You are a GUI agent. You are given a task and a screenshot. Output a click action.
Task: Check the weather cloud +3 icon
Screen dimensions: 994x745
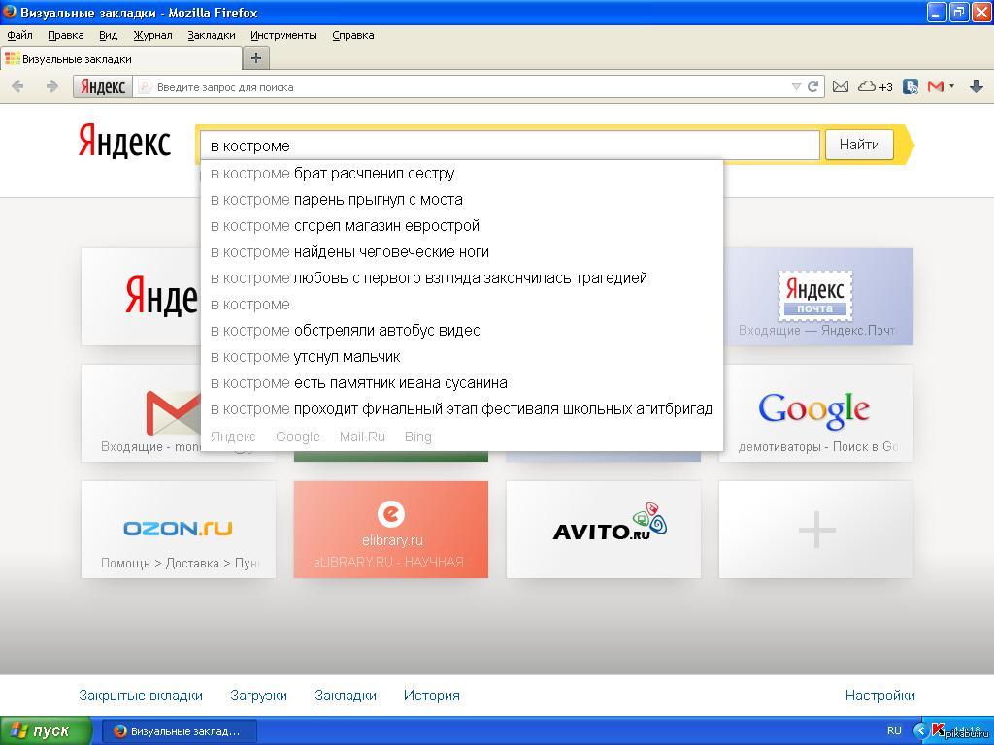coord(875,86)
